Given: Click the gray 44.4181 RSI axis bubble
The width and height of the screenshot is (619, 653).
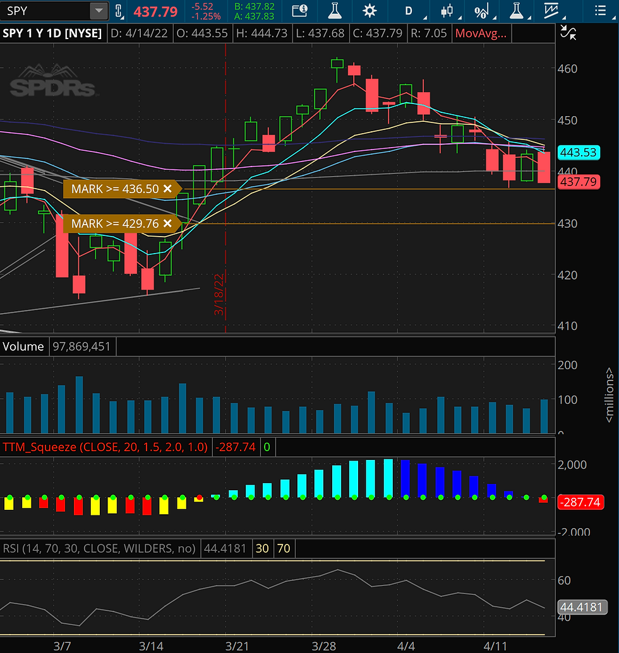Looking at the screenshot, I should coord(582,607).
